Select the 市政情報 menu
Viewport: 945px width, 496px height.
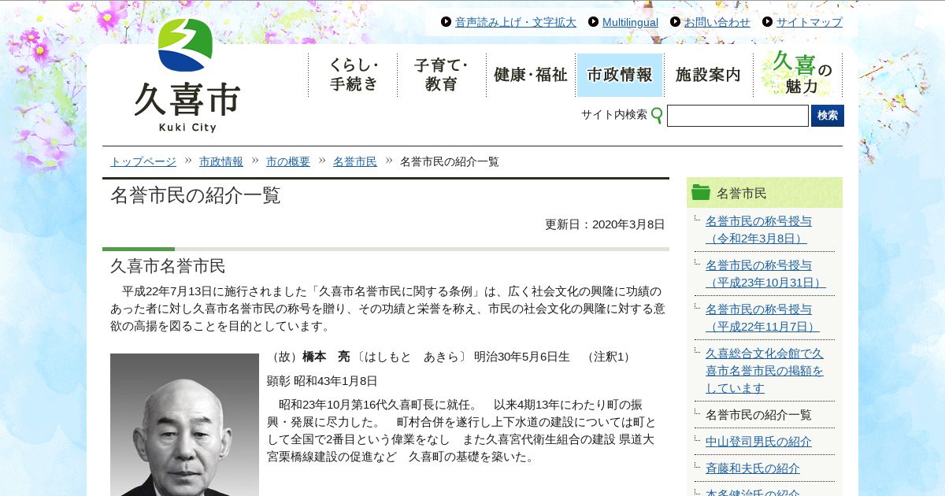click(620, 75)
